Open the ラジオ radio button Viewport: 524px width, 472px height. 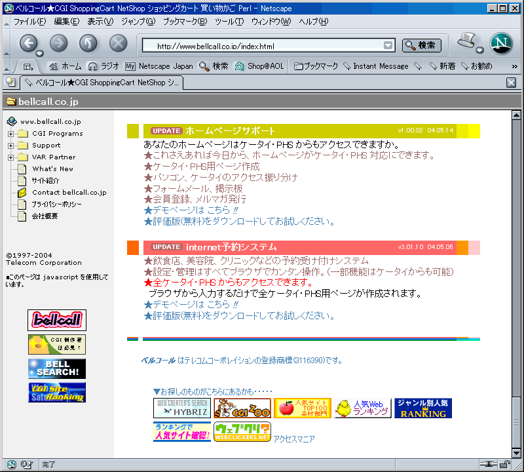[103, 66]
